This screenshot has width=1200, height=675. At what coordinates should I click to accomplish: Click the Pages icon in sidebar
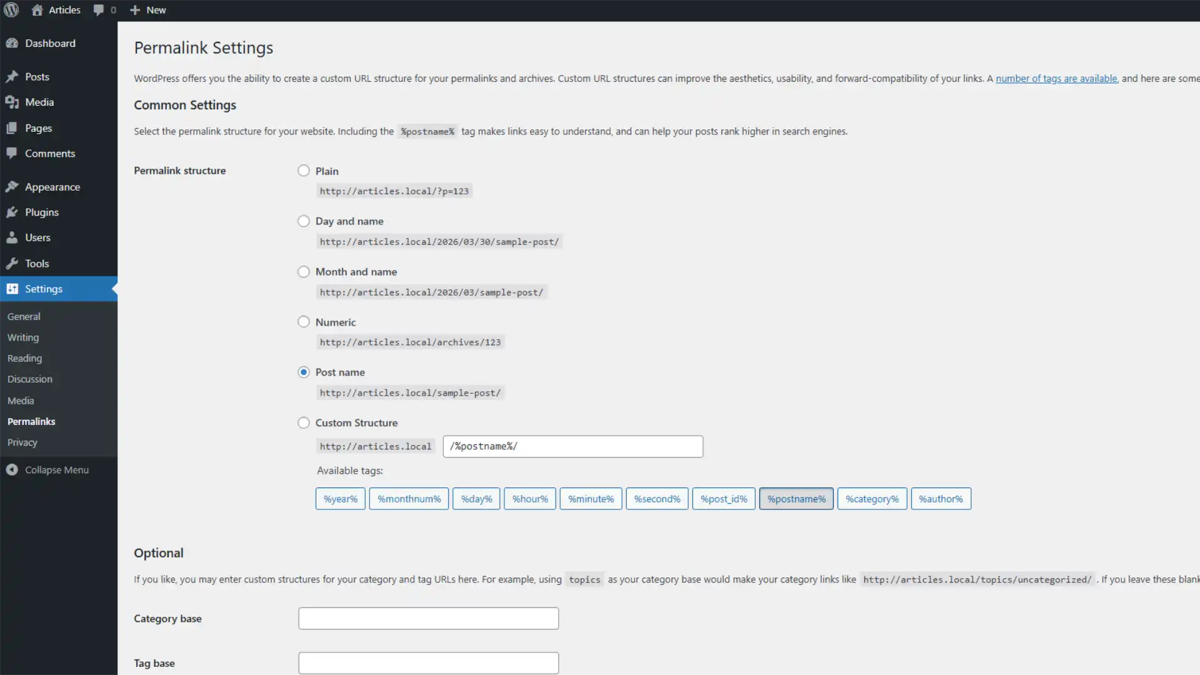pyautogui.click(x=12, y=128)
